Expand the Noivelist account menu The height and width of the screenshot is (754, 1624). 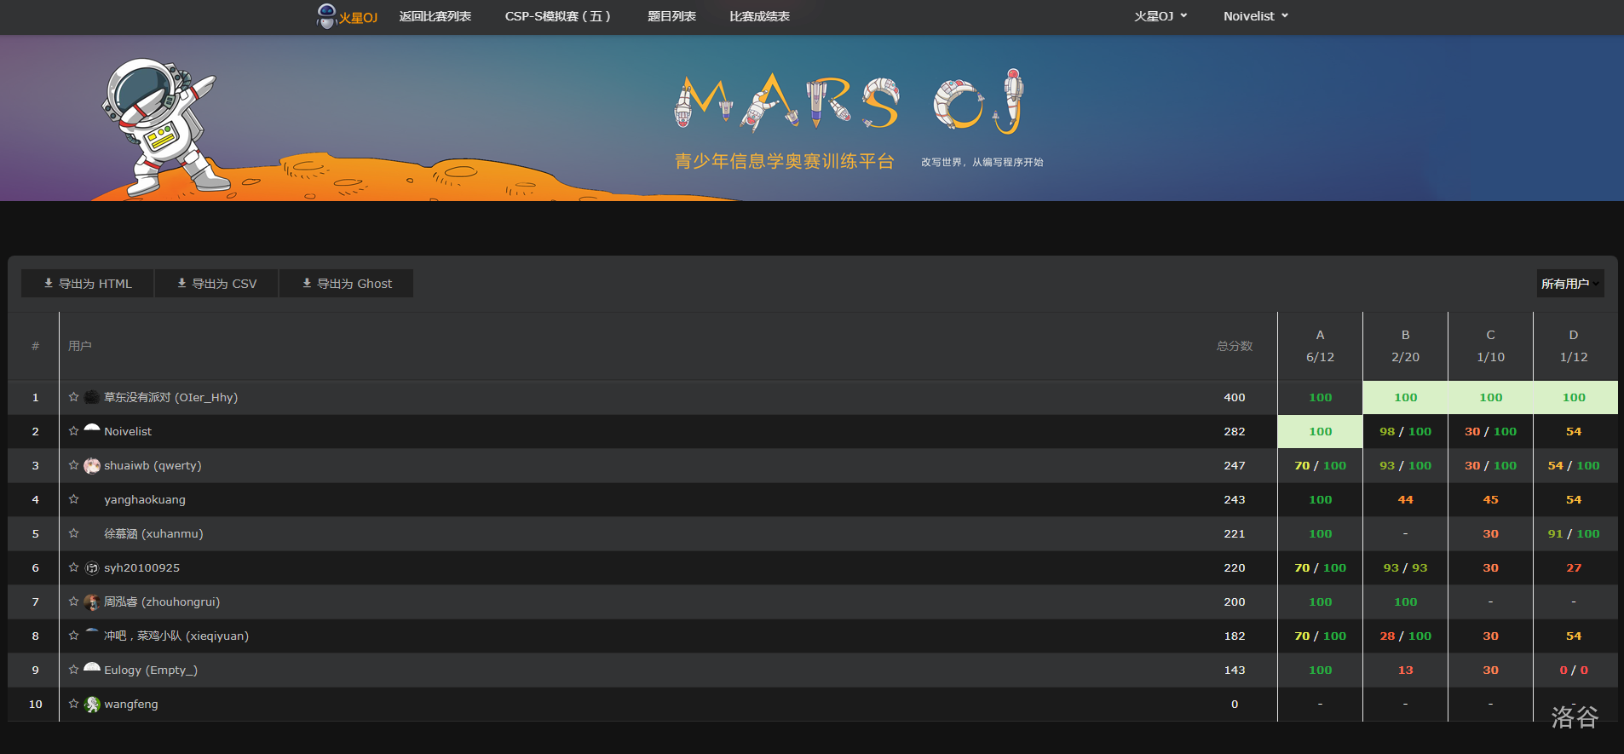[x=1255, y=16]
